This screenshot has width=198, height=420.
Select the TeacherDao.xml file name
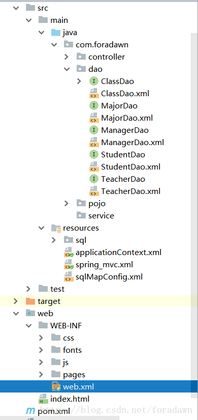tap(130, 191)
